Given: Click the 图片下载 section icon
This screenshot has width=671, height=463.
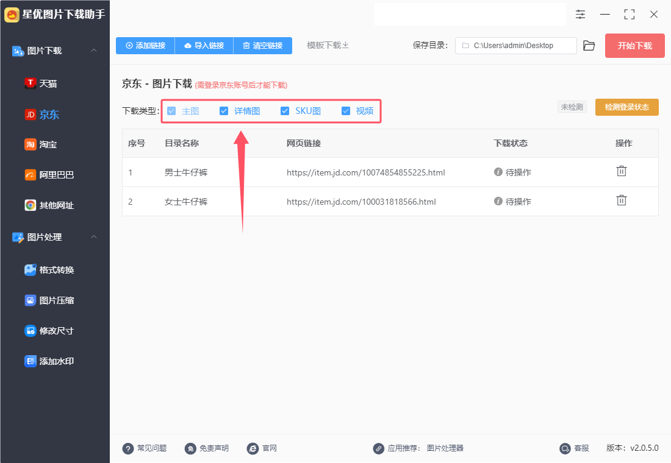Looking at the screenshot, I should (18, 51).
